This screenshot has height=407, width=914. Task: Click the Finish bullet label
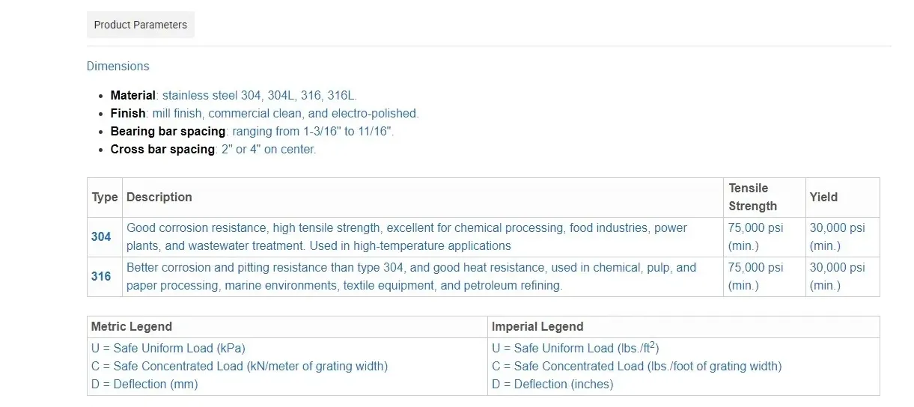tap(127, 114)
